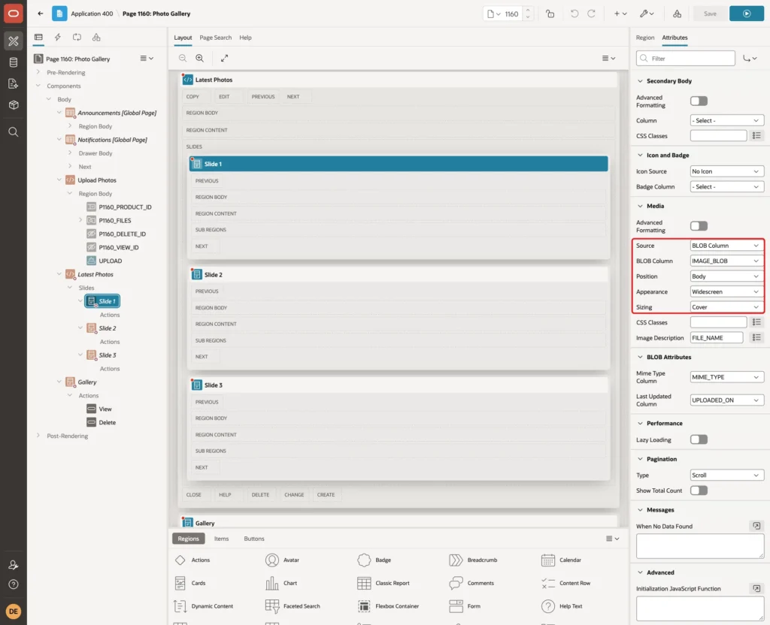The width and height of the screenshot is (770, 625).
Task: Select the Buttons gallery tab
Action: 254,539
